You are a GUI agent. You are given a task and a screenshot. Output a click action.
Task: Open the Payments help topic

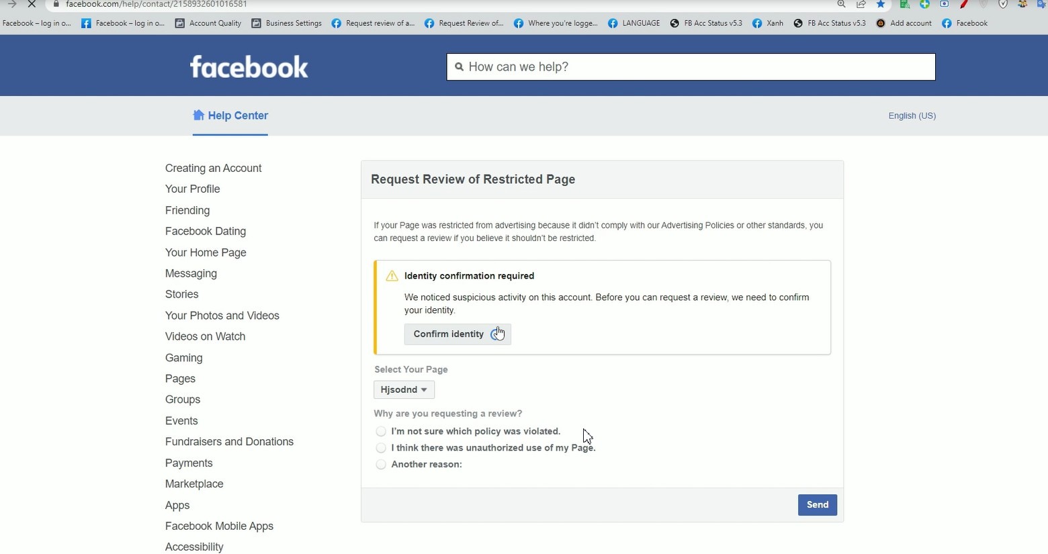point(189,463)
